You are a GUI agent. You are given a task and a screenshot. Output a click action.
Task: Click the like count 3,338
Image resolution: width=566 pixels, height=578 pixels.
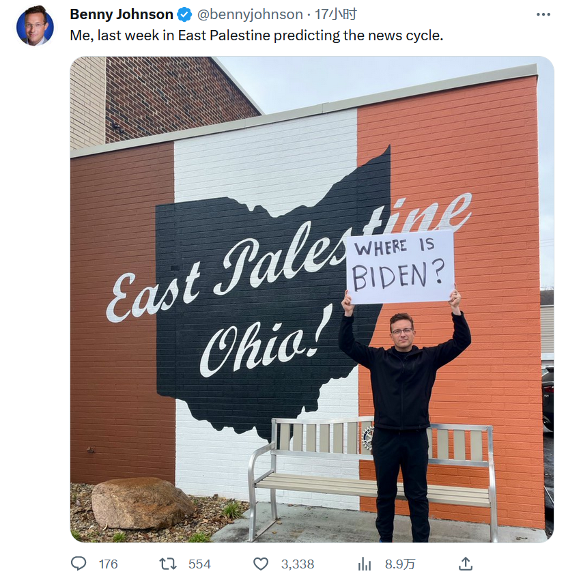(x=298, y=564)
